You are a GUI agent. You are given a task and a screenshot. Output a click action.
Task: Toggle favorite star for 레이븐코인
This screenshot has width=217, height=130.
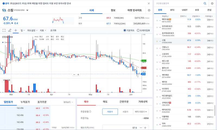157,111
